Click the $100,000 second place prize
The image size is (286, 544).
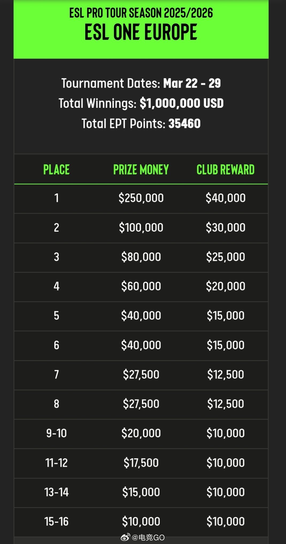click(x=141, y=227)
